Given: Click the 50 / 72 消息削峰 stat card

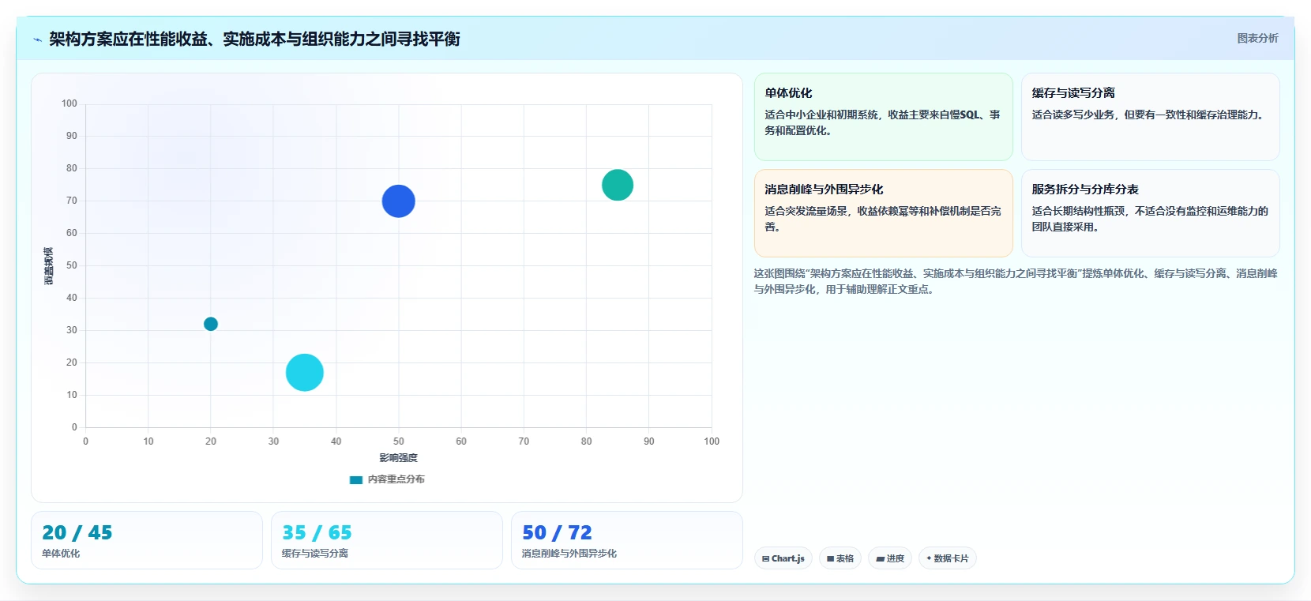Looking at the screenshot, I should 627,540.
